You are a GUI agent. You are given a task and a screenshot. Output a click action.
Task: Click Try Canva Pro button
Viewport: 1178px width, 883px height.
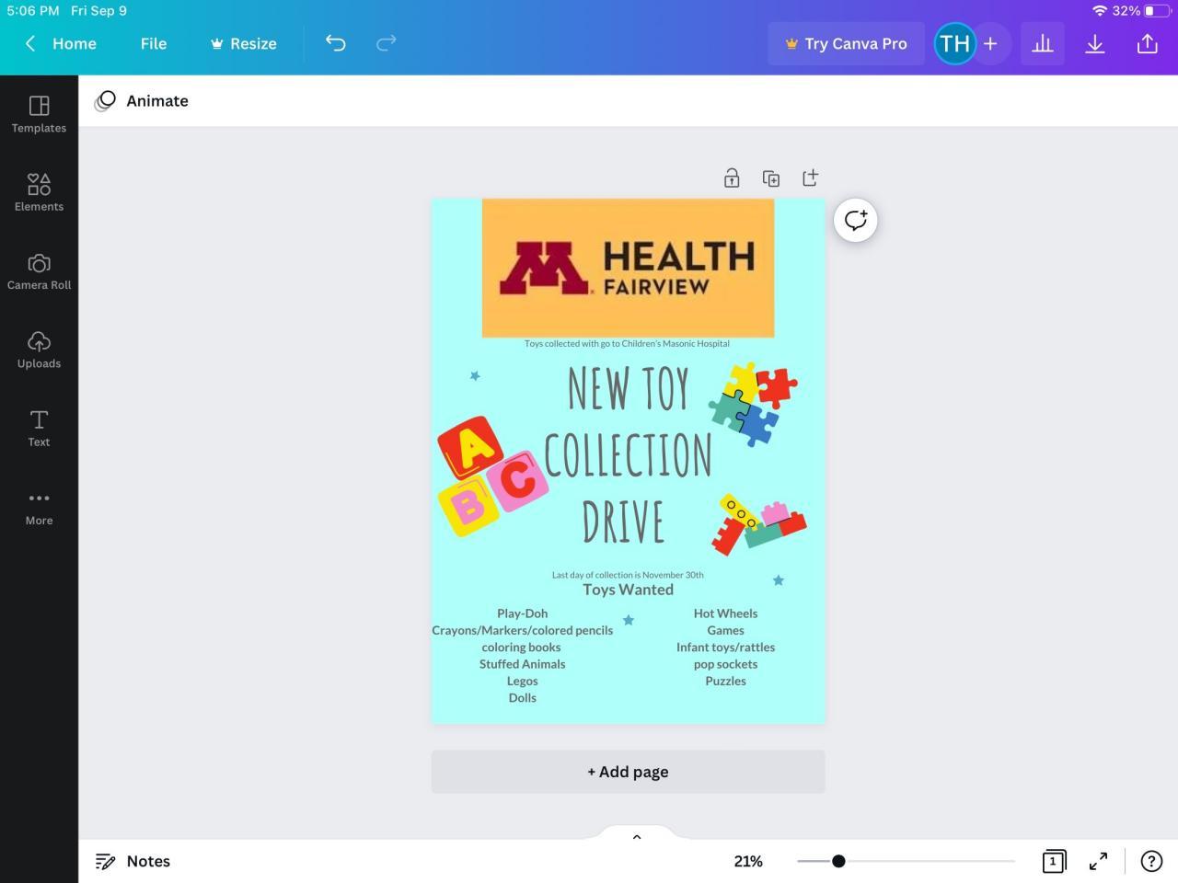tap(846, 43)
